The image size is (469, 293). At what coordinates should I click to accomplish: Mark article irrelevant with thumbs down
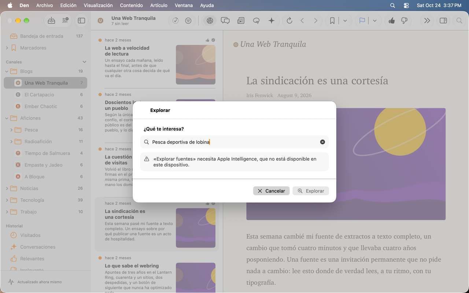pos(405,21)
